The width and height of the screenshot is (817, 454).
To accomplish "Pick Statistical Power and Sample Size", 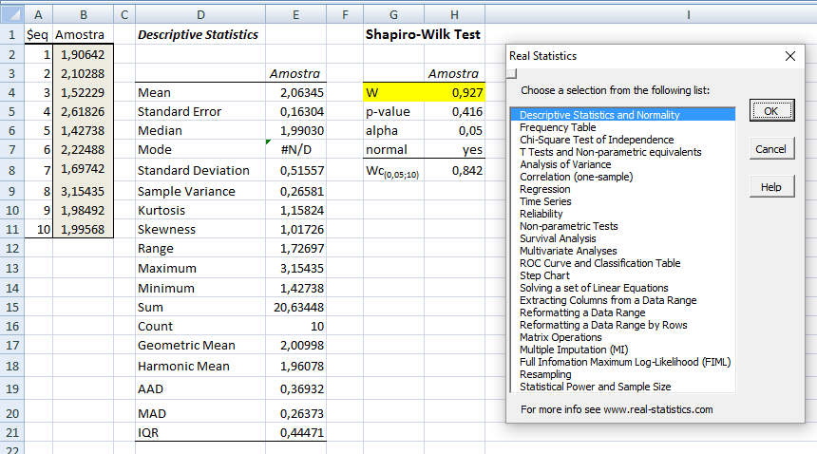I will (x=622, y=387).
